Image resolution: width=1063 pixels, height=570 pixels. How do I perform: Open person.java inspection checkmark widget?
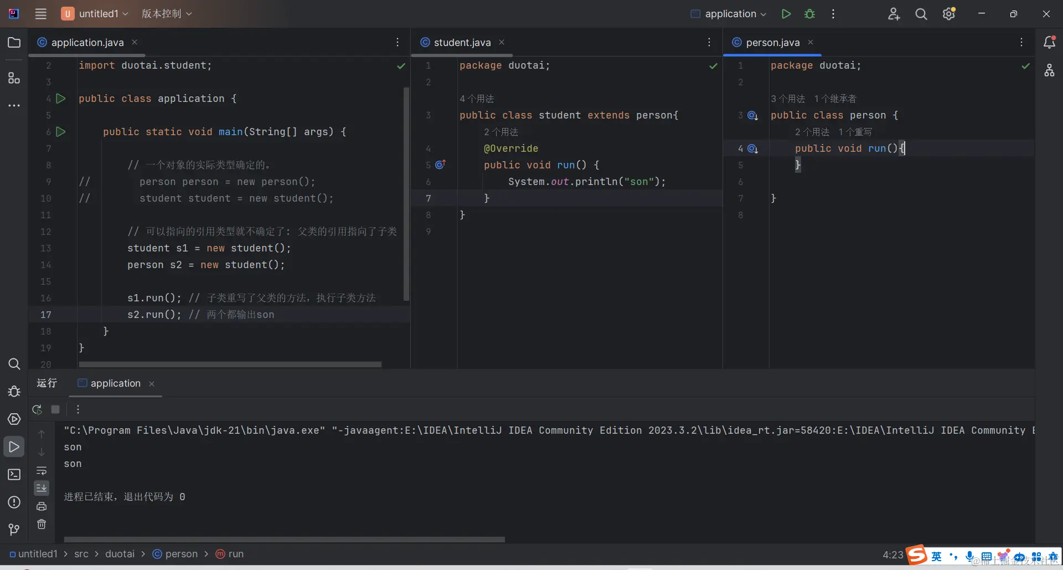point(1025,66)
